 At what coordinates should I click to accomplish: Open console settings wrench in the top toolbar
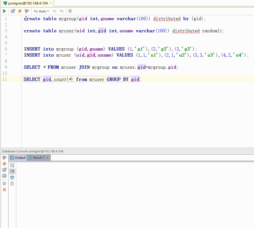click(x=27, y=11)
